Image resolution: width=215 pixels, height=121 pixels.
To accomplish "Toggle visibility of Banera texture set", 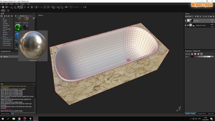I will pyautogui.click(x=1, y=57).
